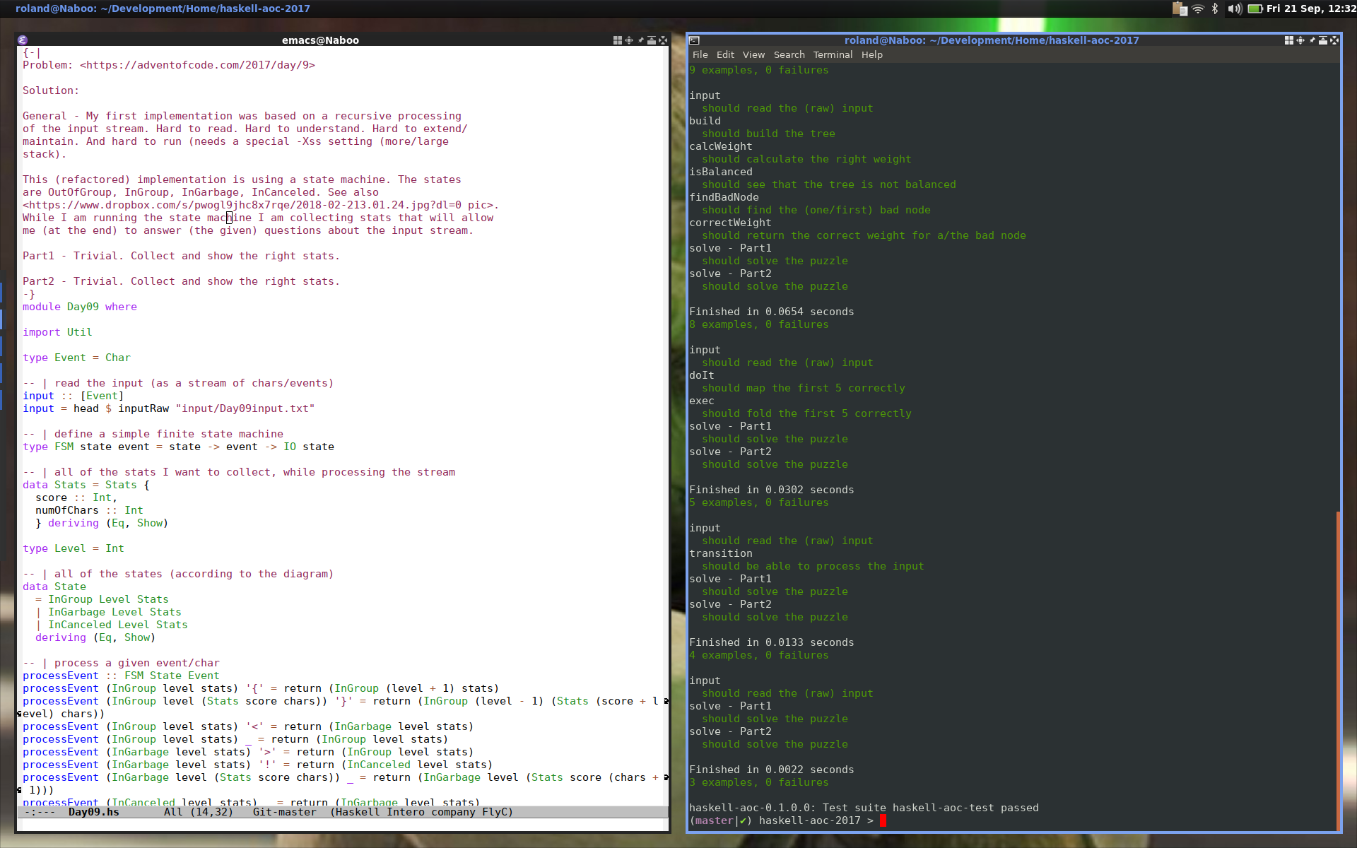The width and height of the screenshot is (1357, 848).
Task: Shade the terminal window using its roll-up icon
Action: [x=1323, y=40]
